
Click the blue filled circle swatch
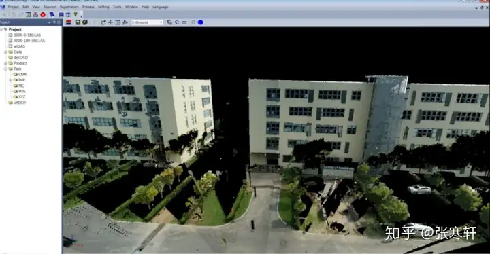coord(201,22)
